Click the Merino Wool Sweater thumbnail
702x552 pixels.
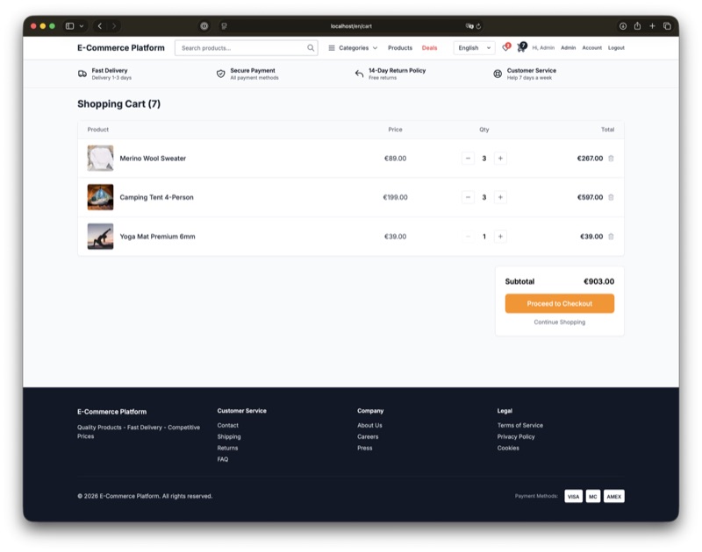[100, 159]
